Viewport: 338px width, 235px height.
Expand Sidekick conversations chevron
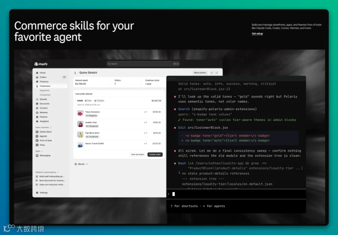(x=58, y=172)
